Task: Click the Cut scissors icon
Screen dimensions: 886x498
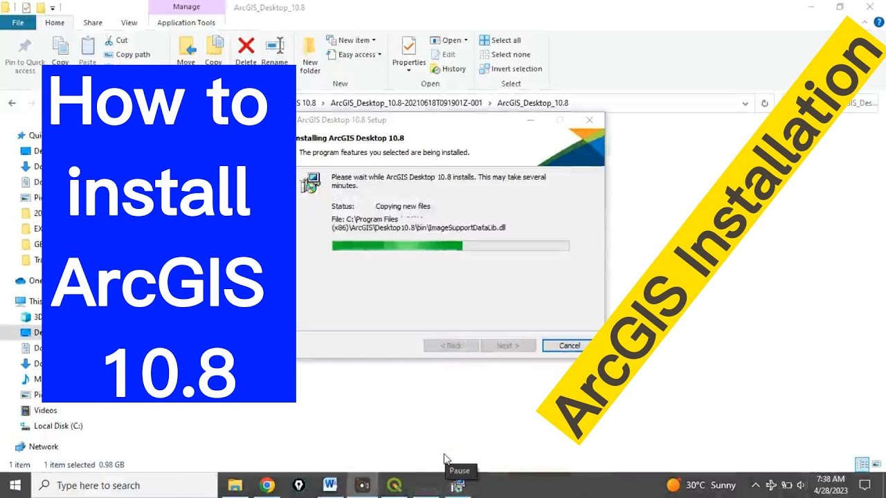Action: coord(109,40)
